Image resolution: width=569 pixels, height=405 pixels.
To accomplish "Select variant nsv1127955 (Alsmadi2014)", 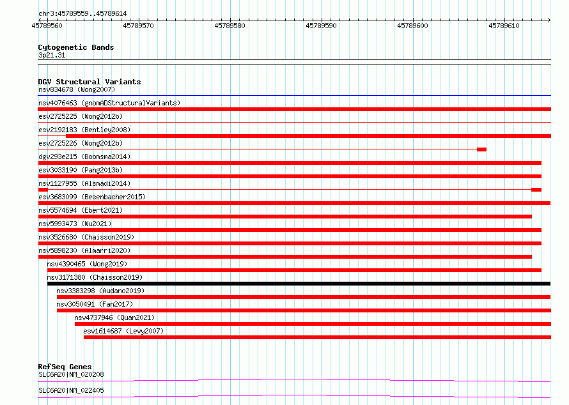I will pyautogui.click(x=84, y=183).
